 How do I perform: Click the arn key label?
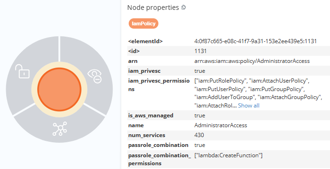point(133,61)
